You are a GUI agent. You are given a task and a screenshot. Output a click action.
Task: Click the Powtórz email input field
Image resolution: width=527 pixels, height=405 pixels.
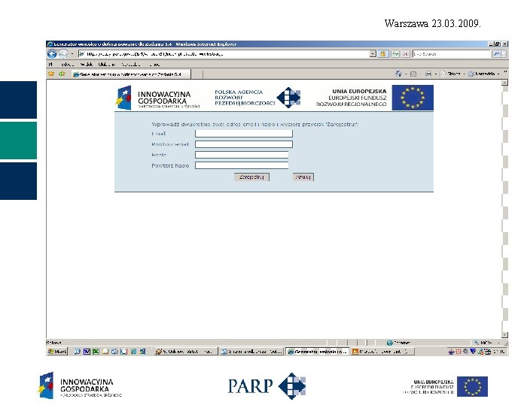click(x=244, y=144)
